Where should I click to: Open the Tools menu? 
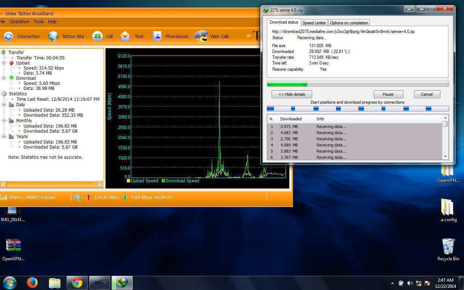pos(39,22)
